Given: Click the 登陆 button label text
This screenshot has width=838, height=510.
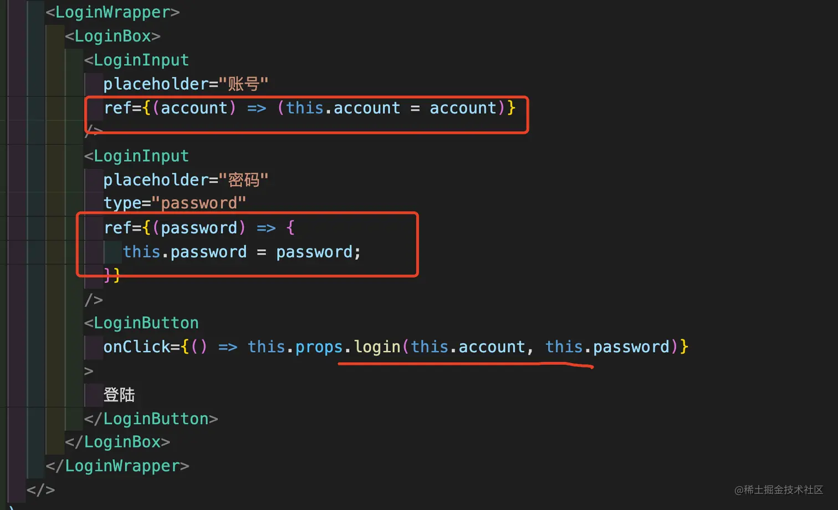Looking at the screenshot, I should coord(119,395).
